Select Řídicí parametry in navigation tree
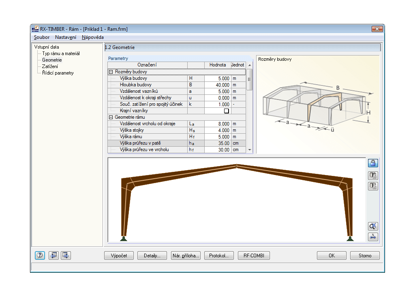 (58, 73)
